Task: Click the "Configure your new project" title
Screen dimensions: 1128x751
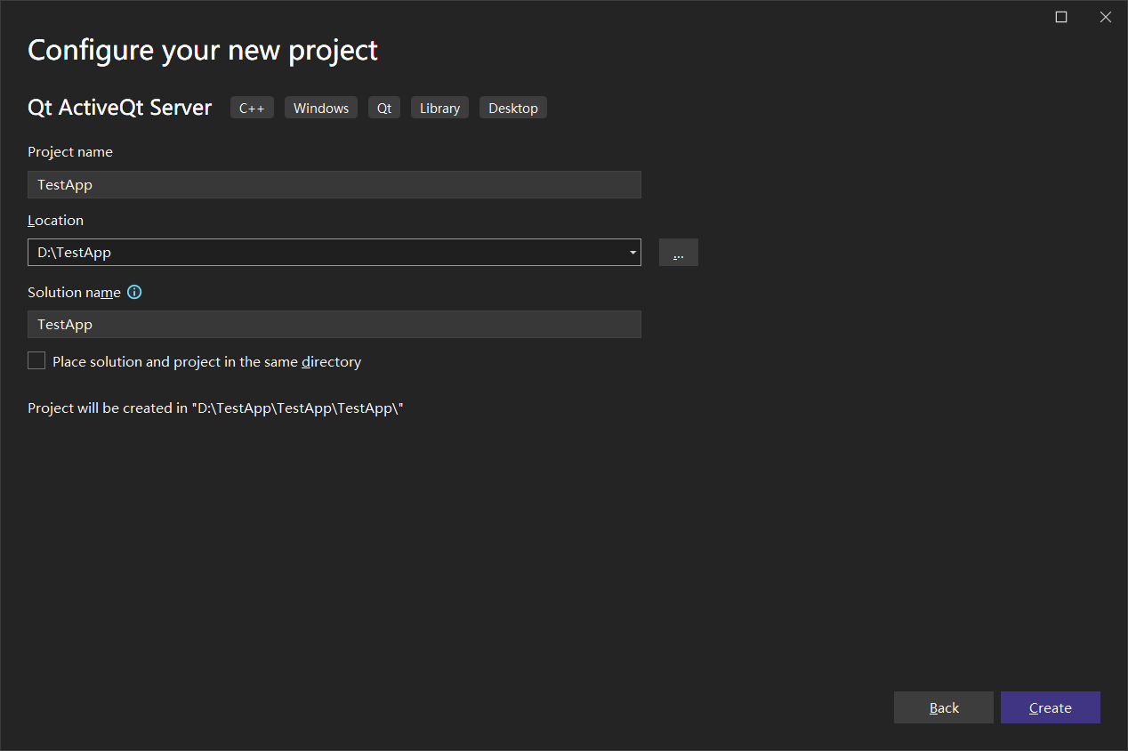Action: 203,51
